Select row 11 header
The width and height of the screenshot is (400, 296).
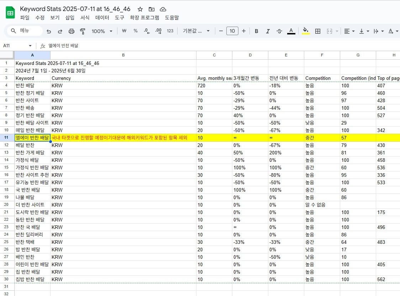pyautogui.click(x=7, y=137)
